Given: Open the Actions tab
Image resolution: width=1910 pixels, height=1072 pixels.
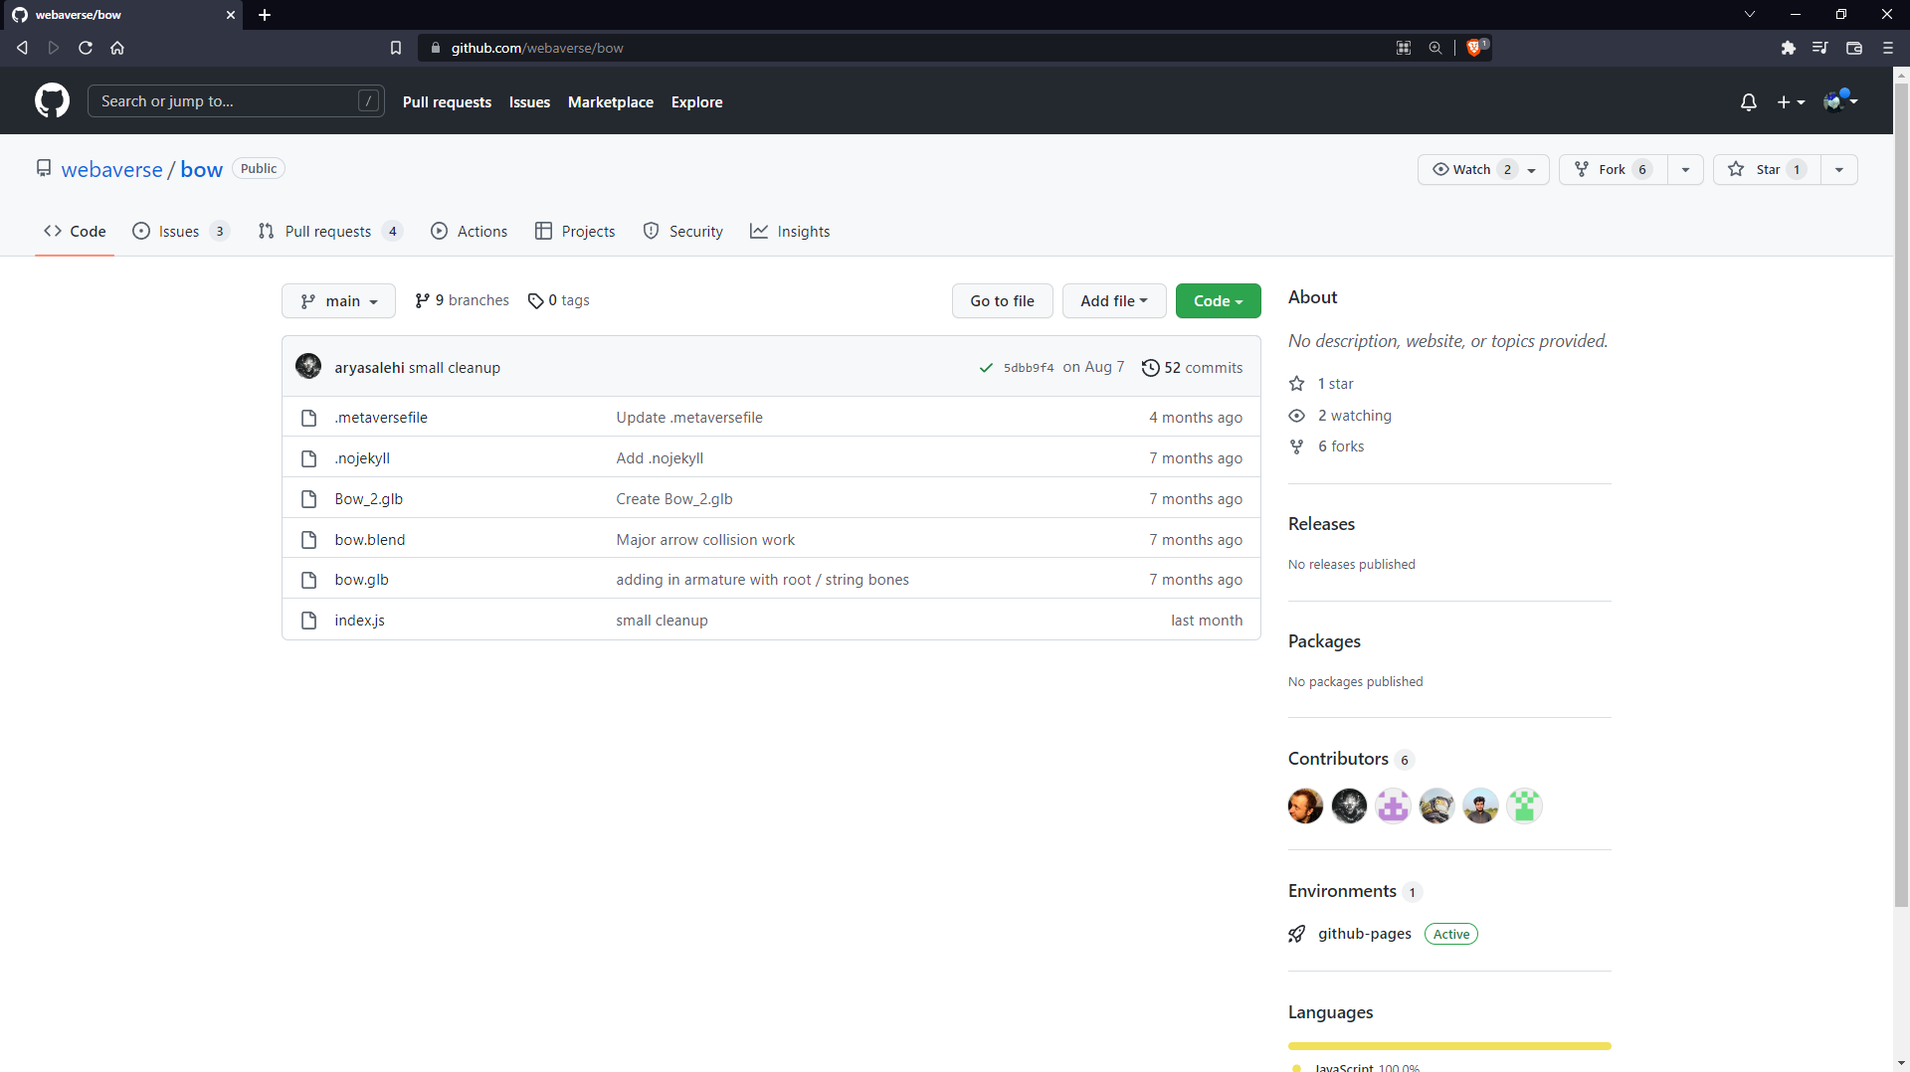Looking at the screenshot, I should [x=469, y=232].
